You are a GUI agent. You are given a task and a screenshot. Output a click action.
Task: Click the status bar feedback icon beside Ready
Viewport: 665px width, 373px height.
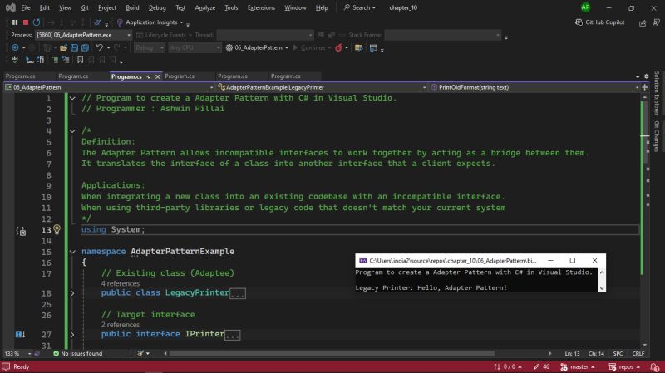[x=6, y=366]
